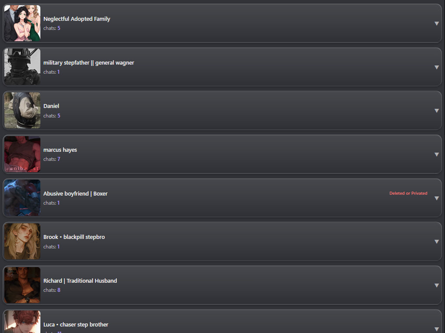Open the marcus hayes avatar image

[22, 154]
